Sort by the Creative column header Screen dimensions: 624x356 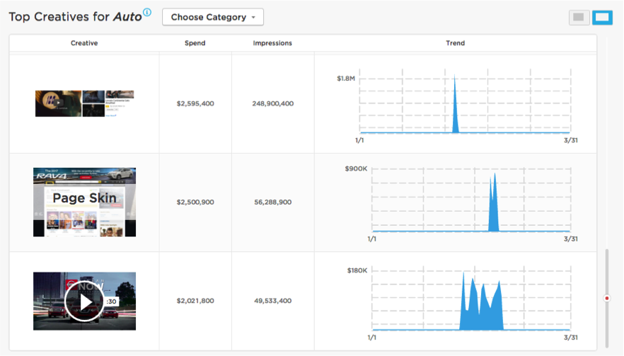click(x=84, y=43)
